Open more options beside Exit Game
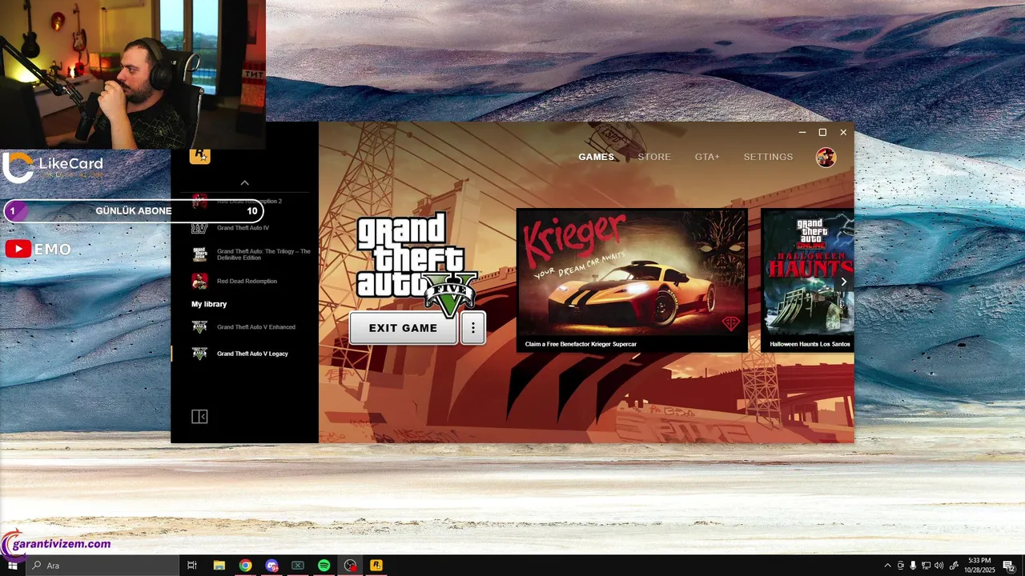Screen dimensions: 1025x576 click(x=473, y=328)
